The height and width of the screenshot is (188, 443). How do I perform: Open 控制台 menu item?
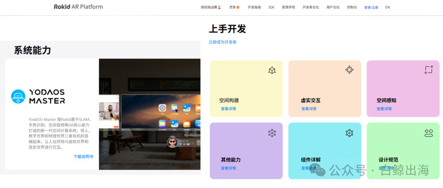(352, 7)
